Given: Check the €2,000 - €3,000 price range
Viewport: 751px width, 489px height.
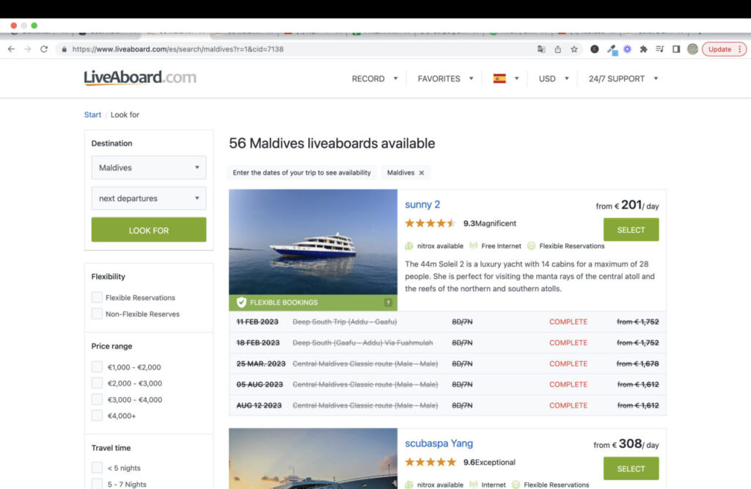Looking at the screenshot, I should click(x=97, y=383).
